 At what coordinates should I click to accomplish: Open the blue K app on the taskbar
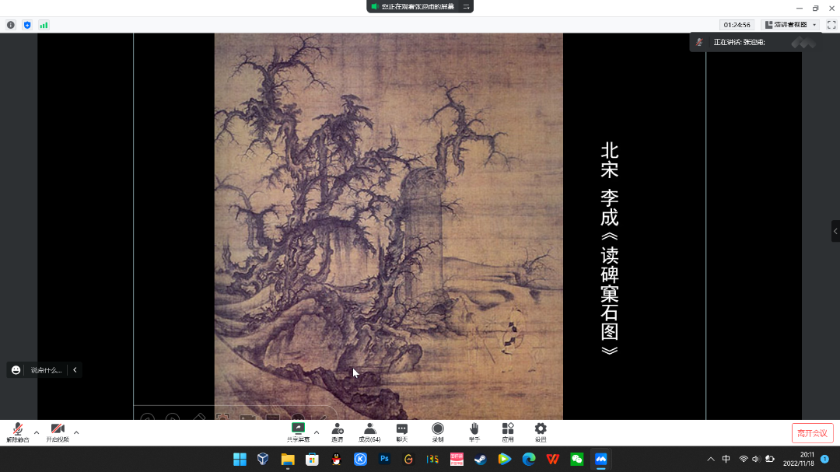coord(360,459)
